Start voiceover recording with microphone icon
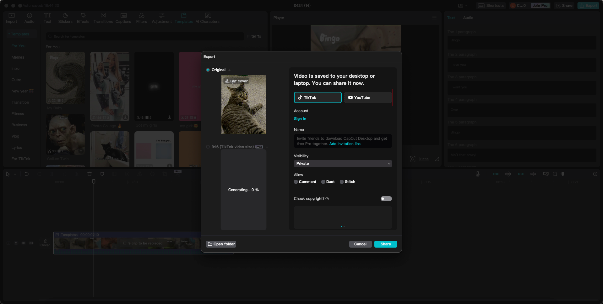This screenshot has width=603, height=304. pyautogui.click(x=478, y=174)
